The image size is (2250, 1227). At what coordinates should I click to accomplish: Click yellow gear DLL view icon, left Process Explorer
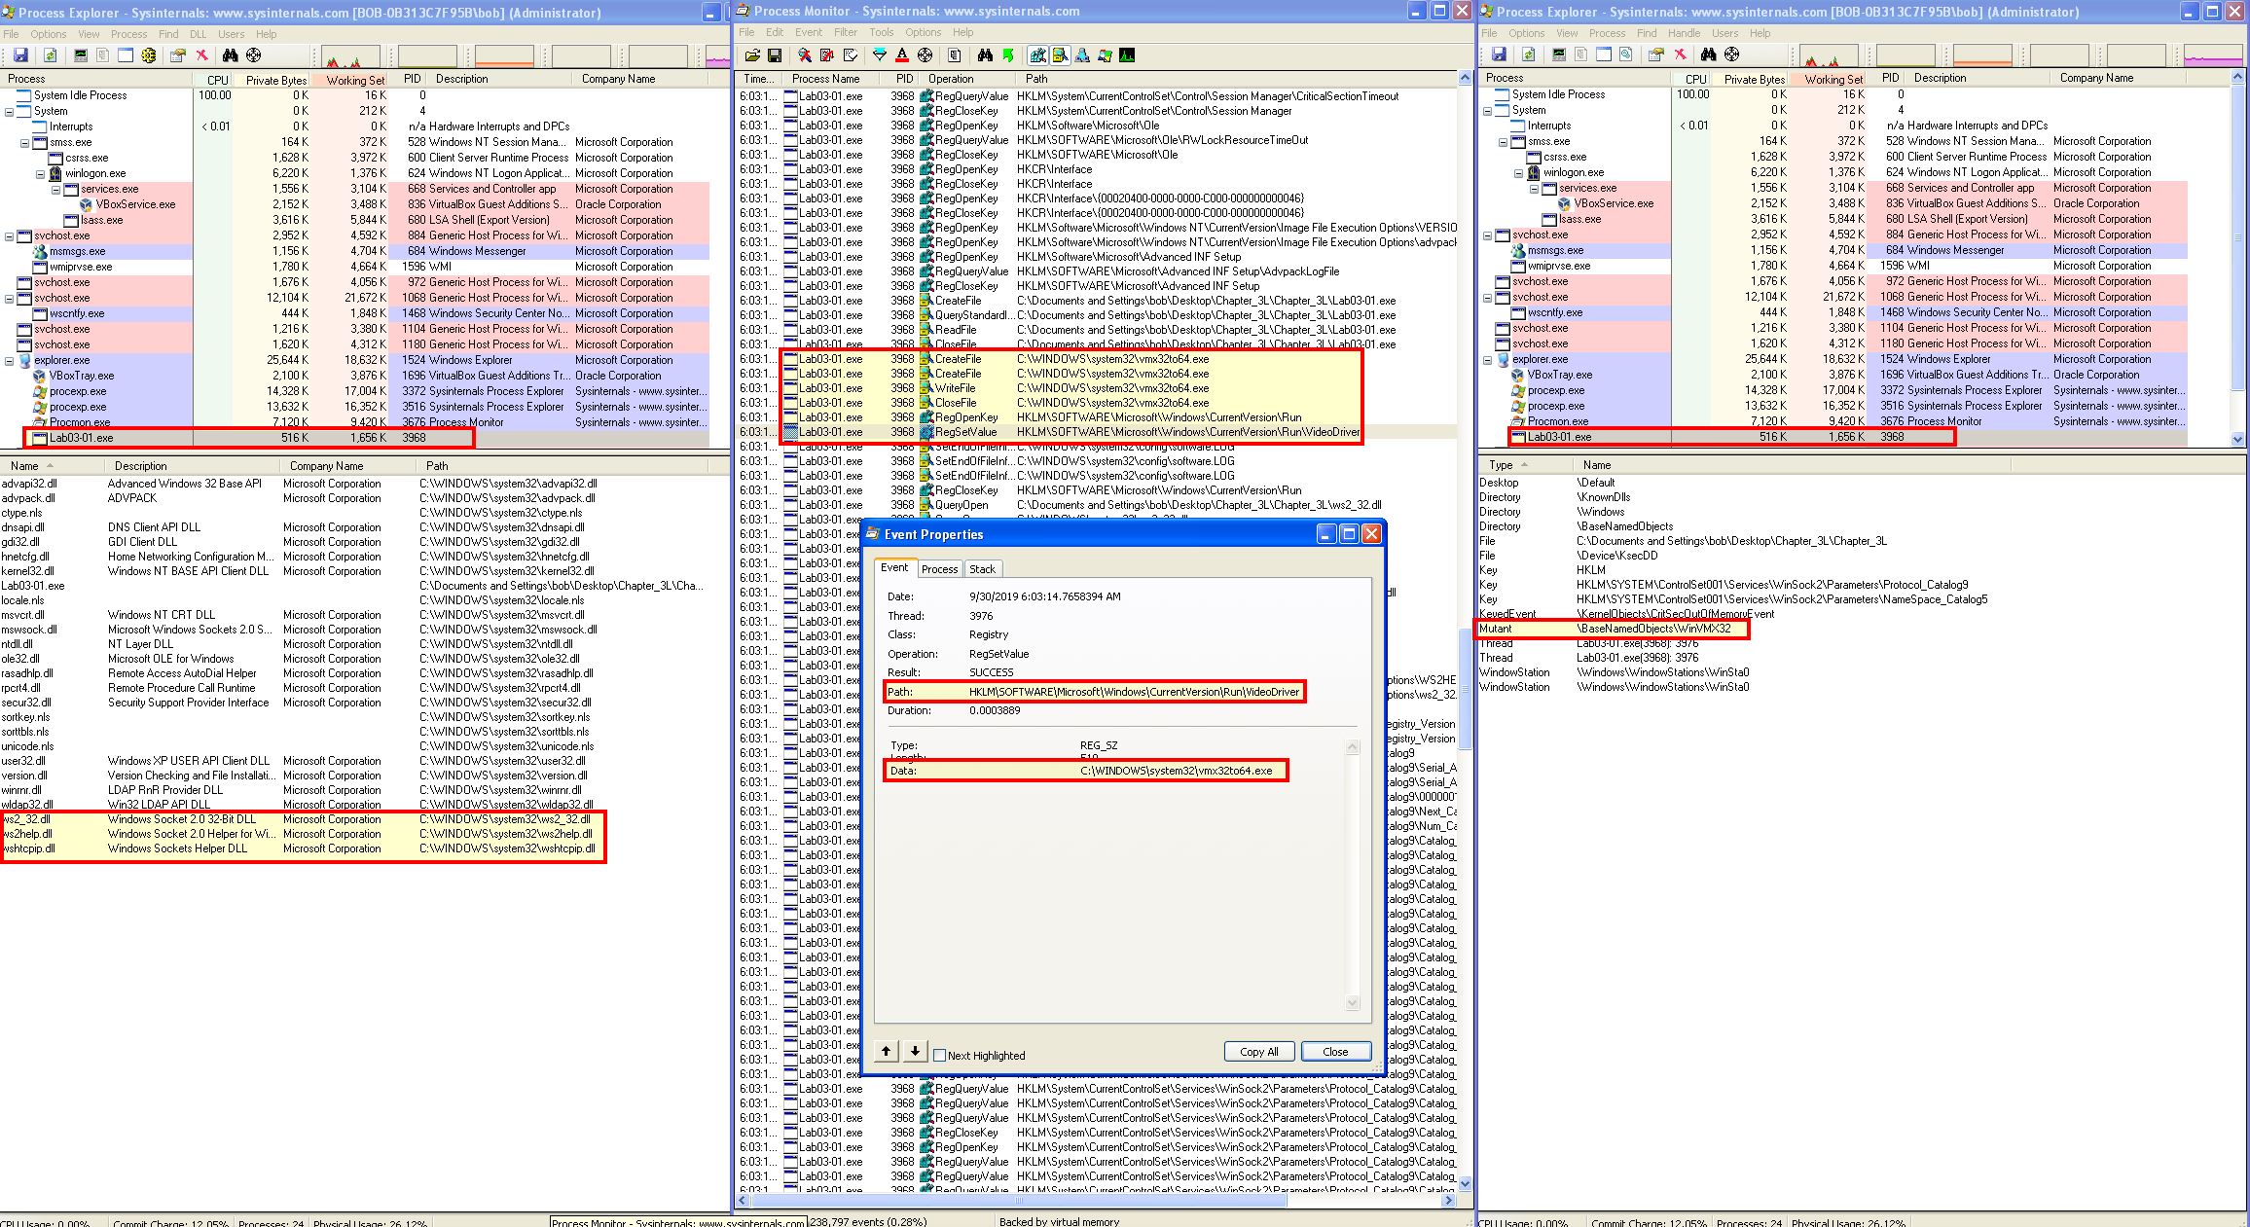[x=148, y=55]
